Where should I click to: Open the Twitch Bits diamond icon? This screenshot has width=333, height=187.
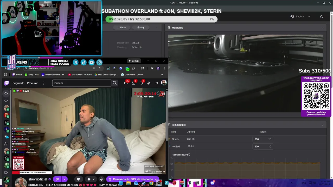coord(149,83)
